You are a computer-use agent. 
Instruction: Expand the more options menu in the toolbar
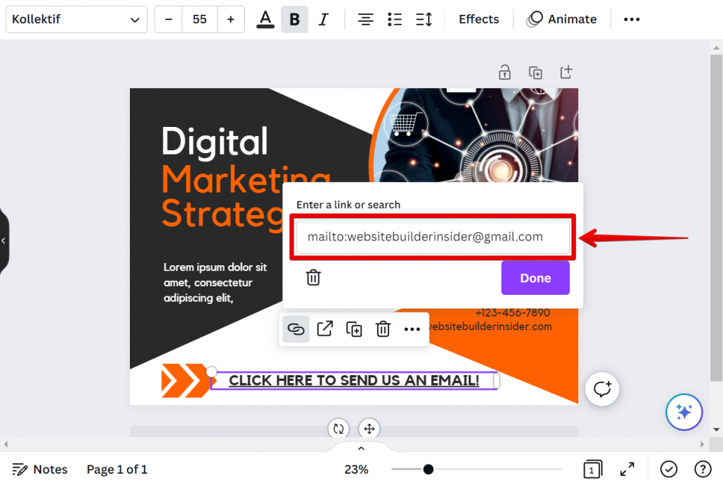click(631, 19)
